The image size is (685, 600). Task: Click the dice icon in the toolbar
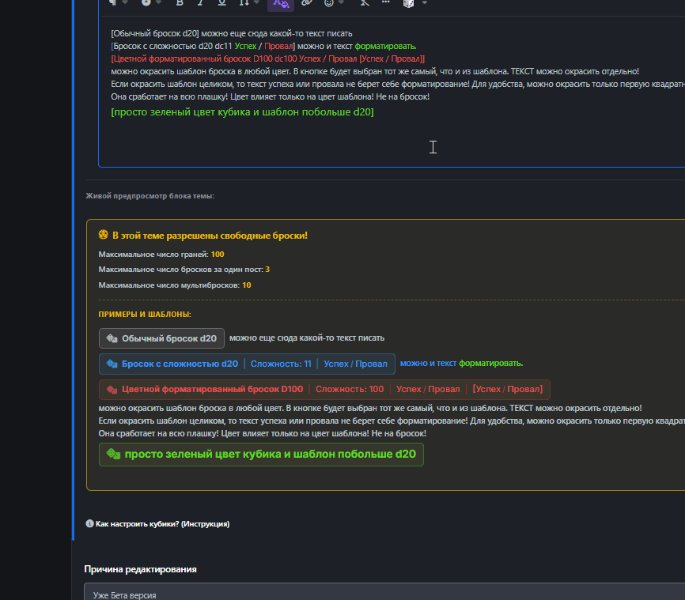click(x=408, y=3)
